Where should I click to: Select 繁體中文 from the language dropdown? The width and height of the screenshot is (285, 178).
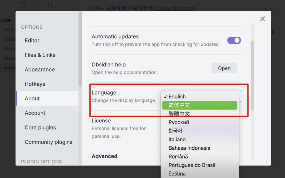click(x=200, y=114)
